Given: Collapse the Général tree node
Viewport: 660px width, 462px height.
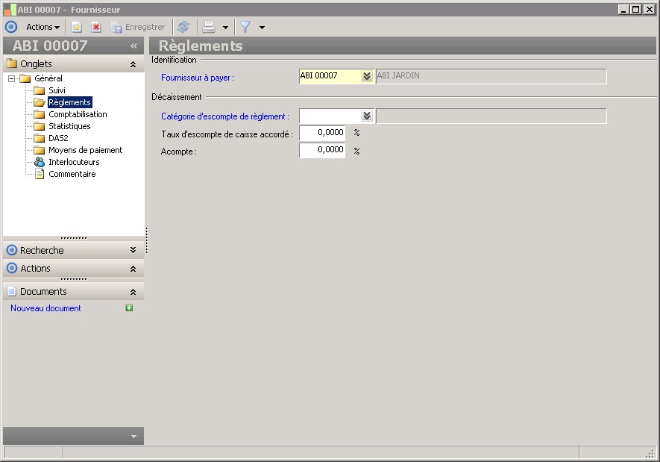Looking at the screenshot, I should (x=12, y=78).
